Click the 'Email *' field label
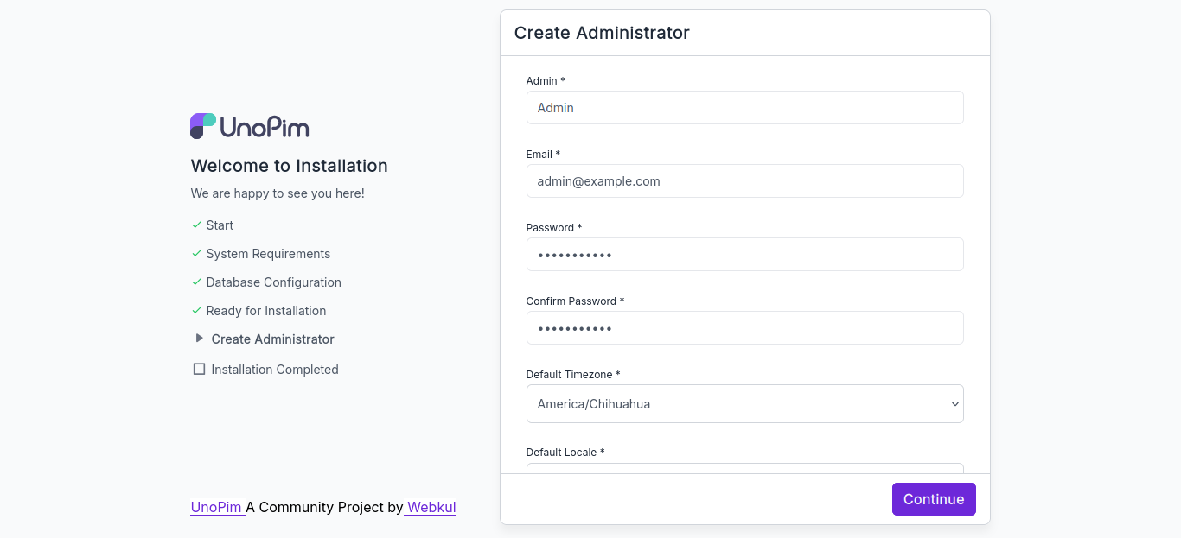The width and height of the screenshot is (1181, 538). pos(543,154)
